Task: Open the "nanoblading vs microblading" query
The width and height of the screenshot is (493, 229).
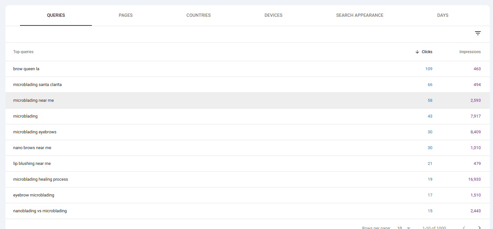Action: tap(40, 211)
